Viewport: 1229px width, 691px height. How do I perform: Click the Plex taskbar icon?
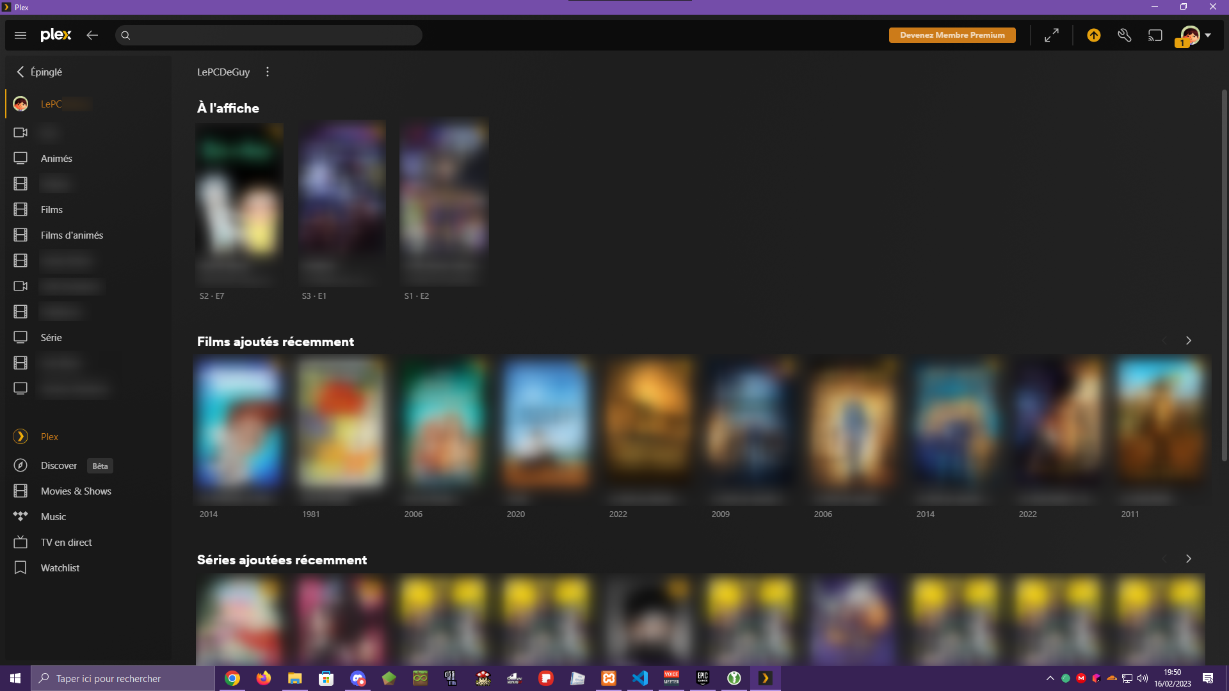pyautogui.click(x=766, y=678)
